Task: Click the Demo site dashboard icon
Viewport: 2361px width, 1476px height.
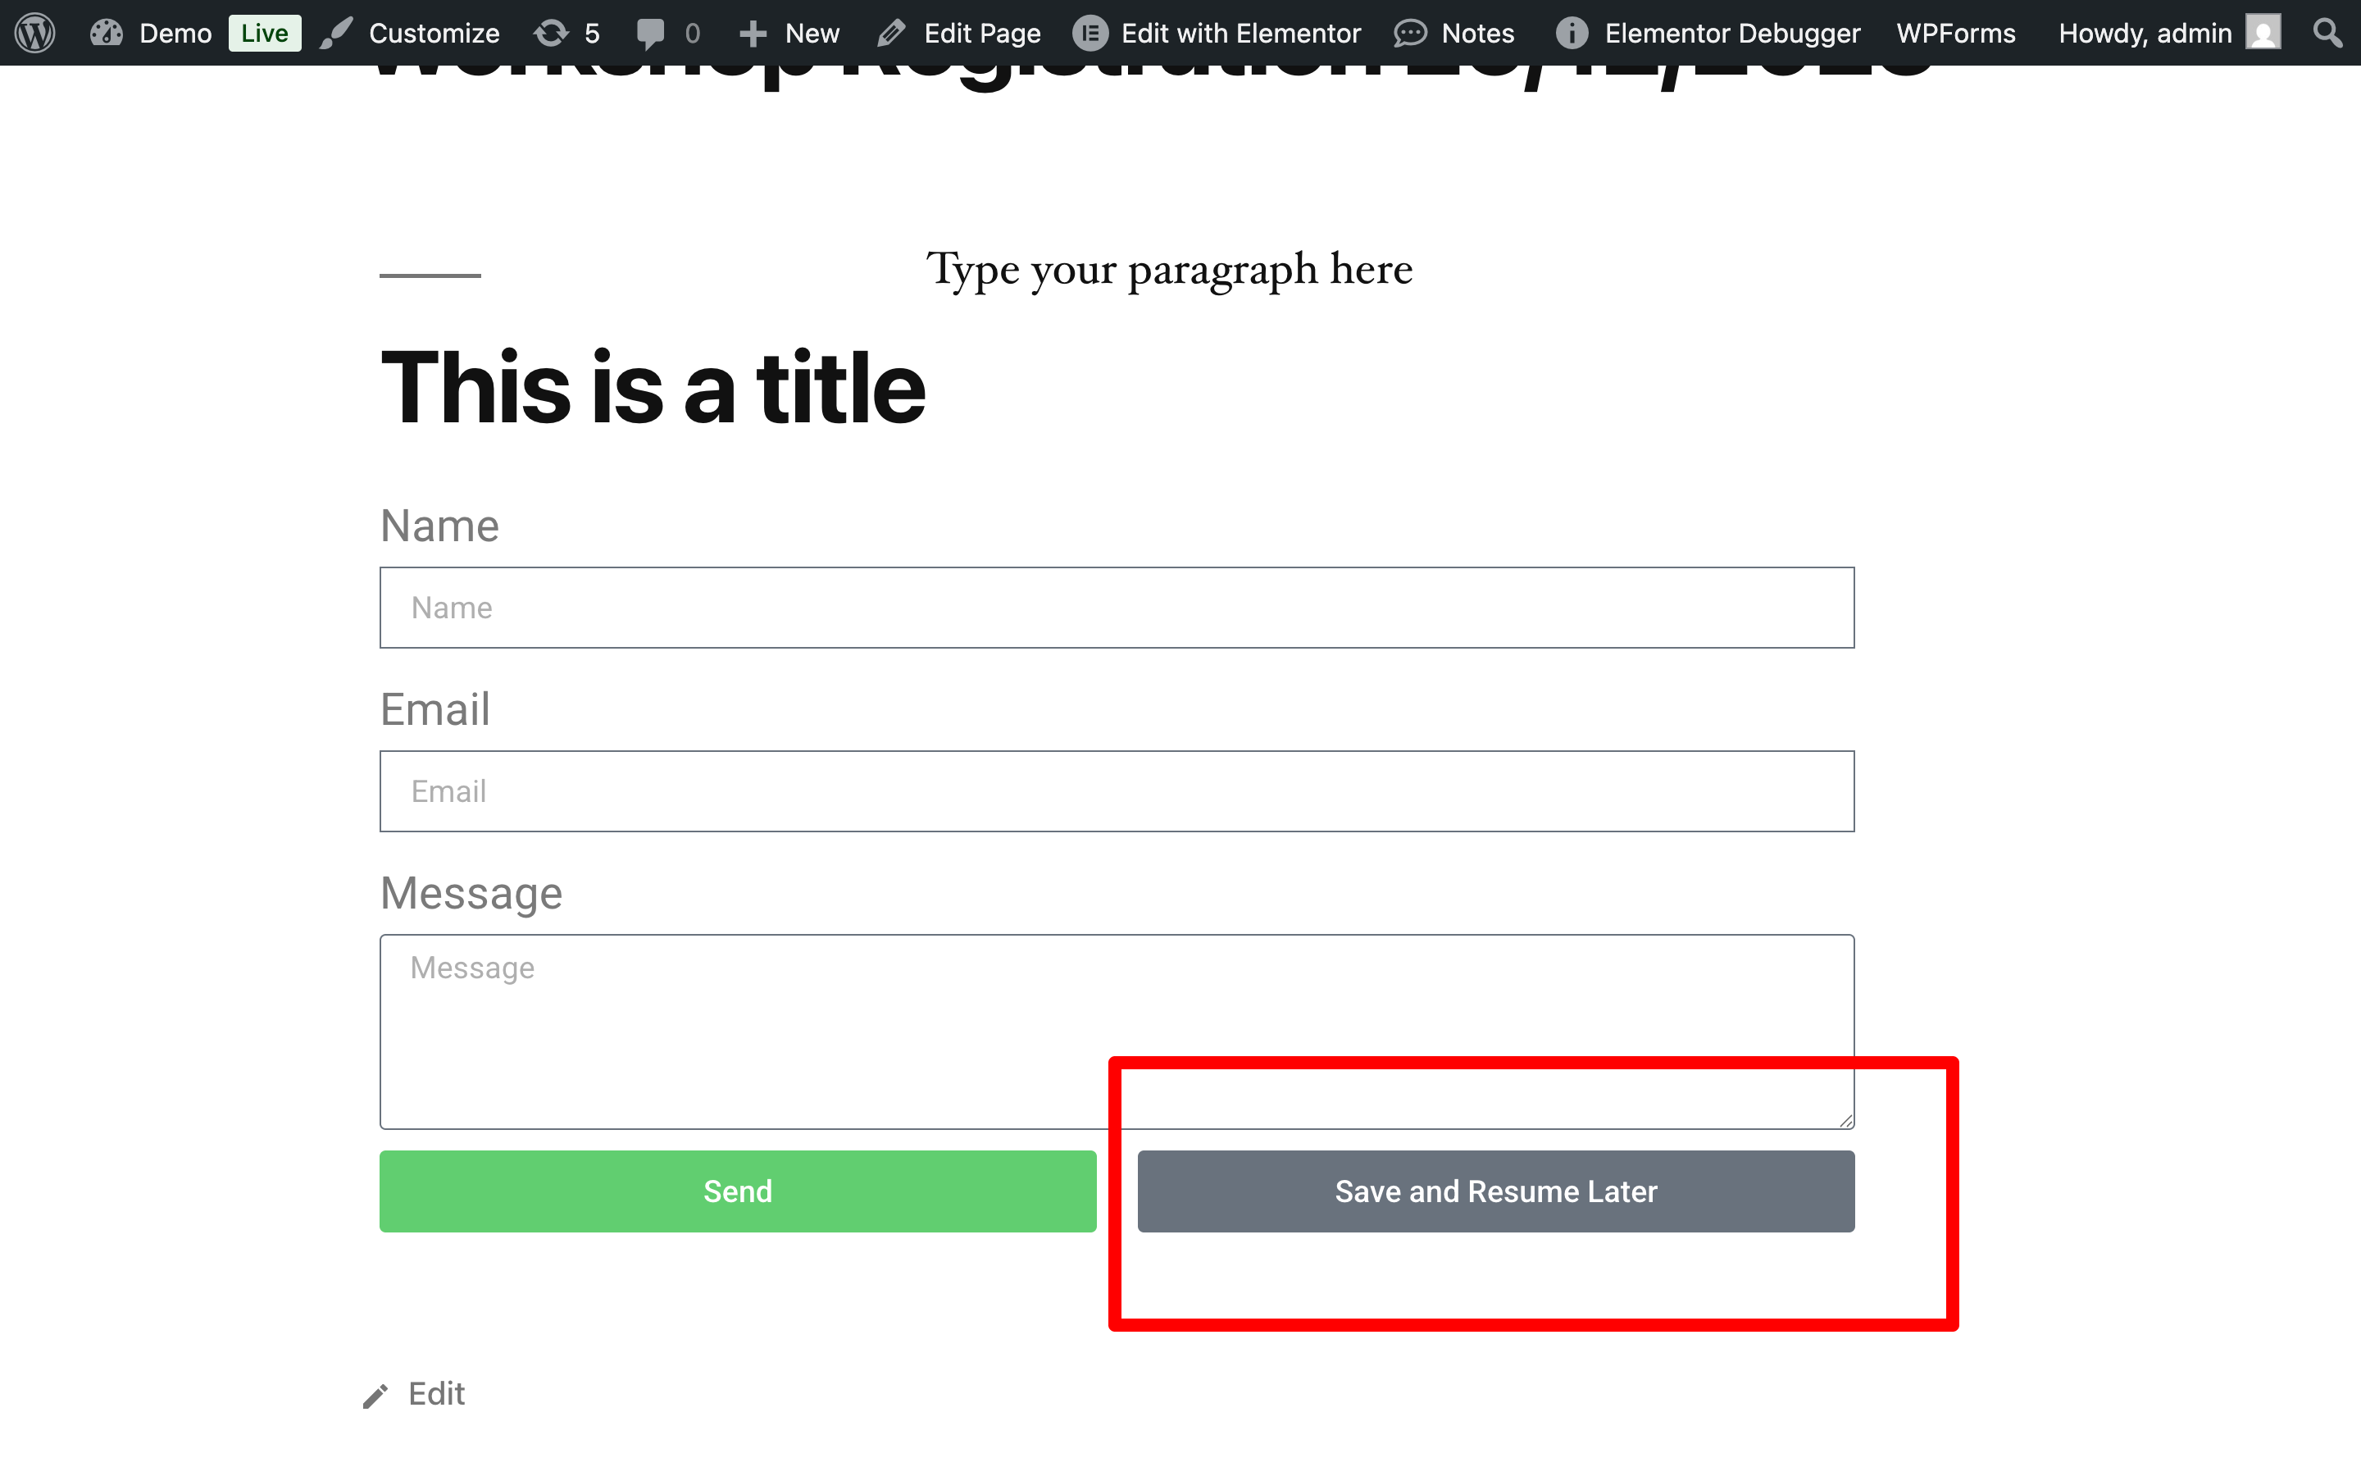Action: 107,33
